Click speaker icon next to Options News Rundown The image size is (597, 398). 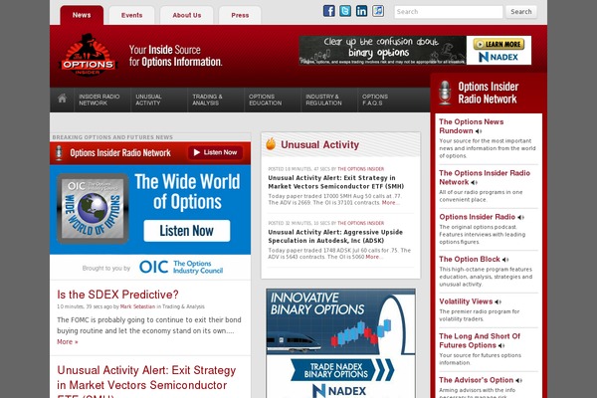click(x=479, y=131)
